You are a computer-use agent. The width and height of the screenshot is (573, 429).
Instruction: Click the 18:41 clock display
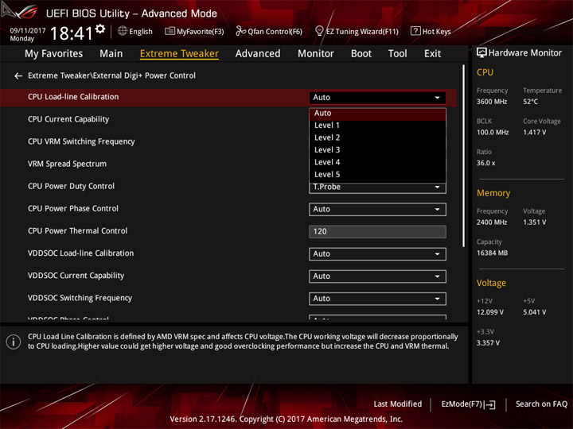tap(72, 33)
